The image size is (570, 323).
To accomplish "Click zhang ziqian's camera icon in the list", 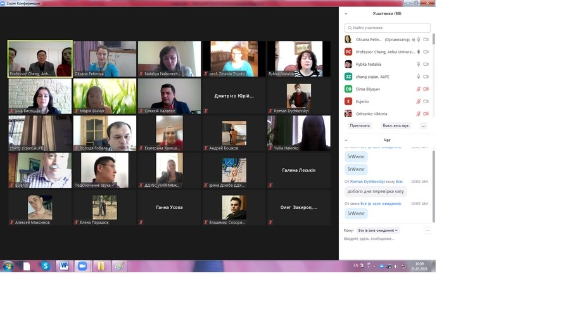I will (x=426, y=77).
